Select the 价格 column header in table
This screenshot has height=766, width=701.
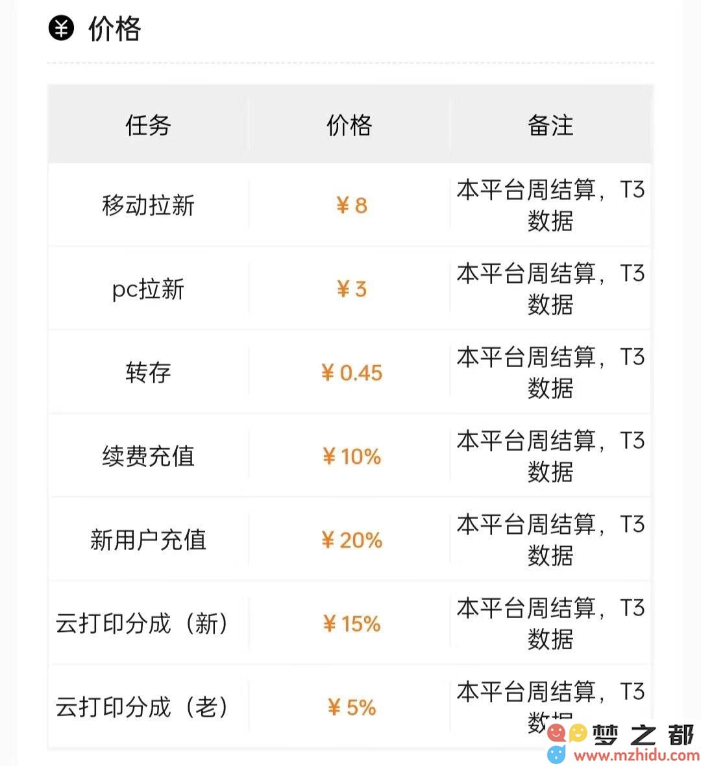click(x=349, y=125)
